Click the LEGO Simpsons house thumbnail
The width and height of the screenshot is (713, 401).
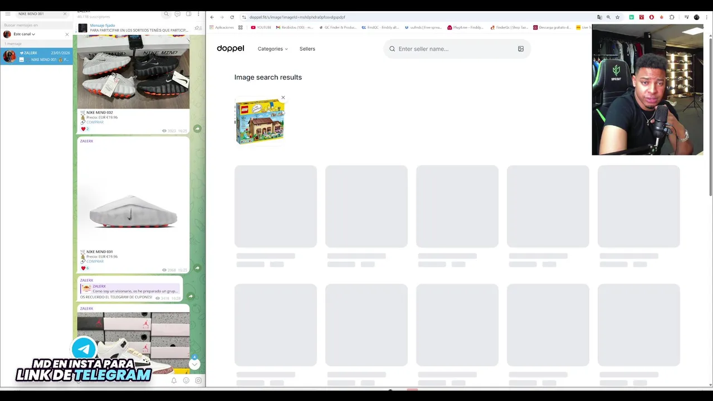click(x=260, y=122)
